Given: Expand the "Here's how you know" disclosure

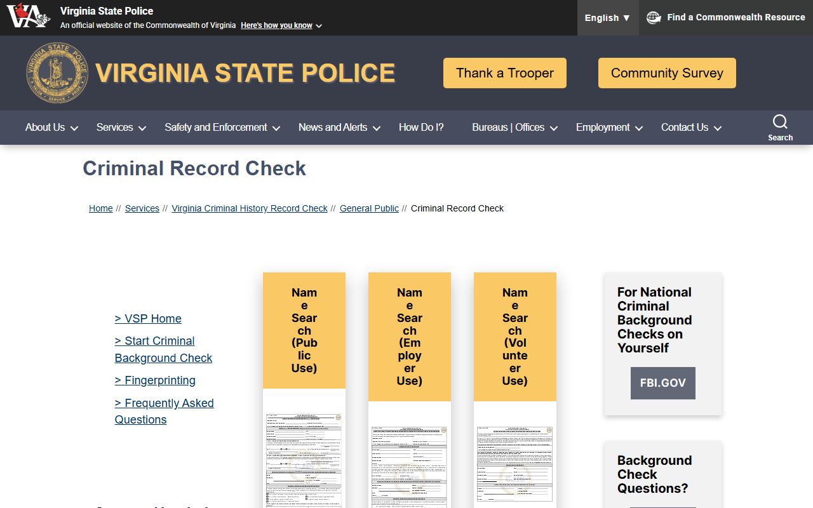Looking at the screenshot, I should (x=281, y=25).
